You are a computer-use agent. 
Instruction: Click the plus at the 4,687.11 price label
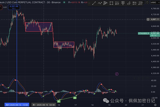(148, 19)
